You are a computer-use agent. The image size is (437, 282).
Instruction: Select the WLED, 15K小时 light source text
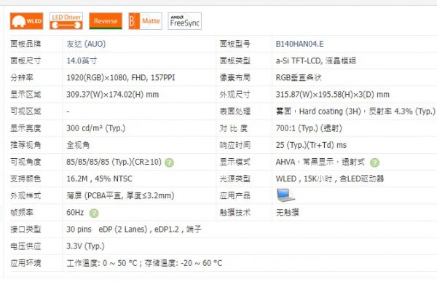pos(330,179)
